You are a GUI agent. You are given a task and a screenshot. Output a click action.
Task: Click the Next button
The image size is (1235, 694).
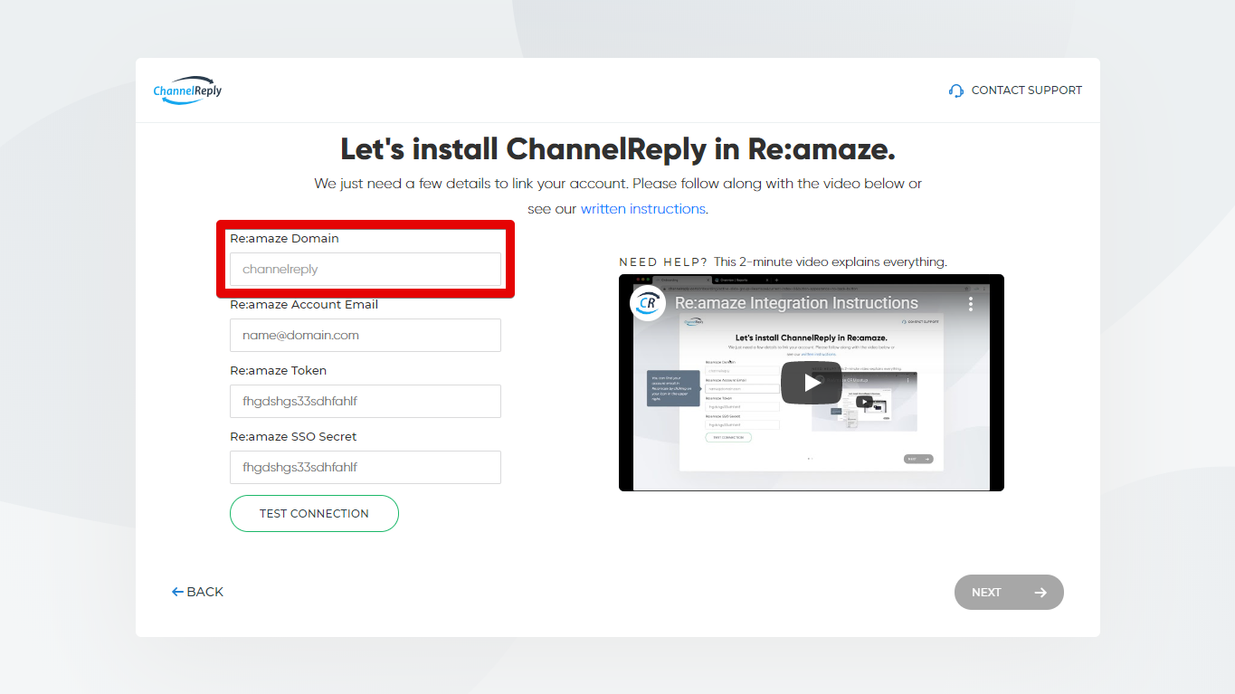(1009, 593)
